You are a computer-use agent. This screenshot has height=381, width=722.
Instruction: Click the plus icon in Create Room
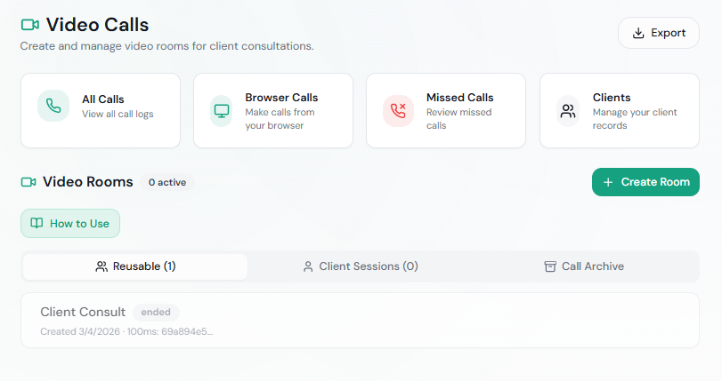pos(608,182)
